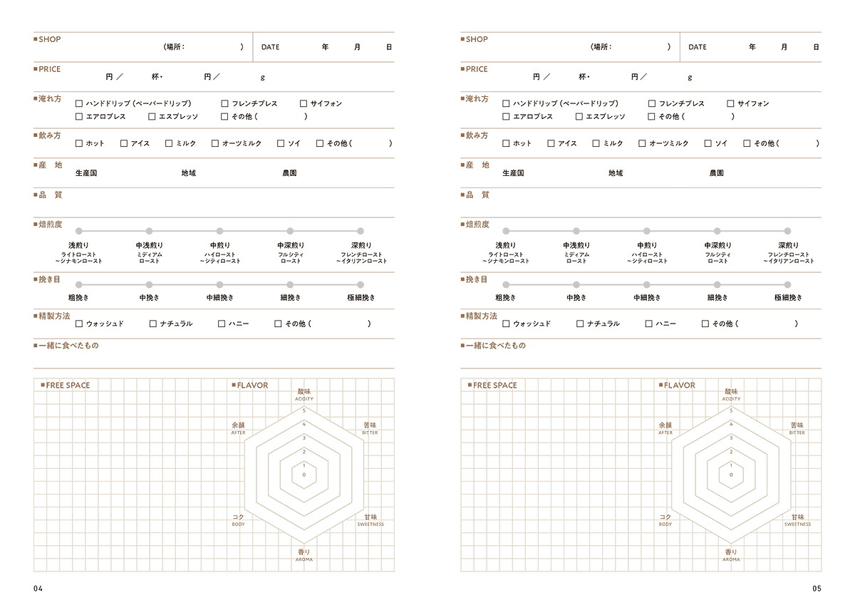Choose the 極細挽き grind dot on page 05

(787, 284)
